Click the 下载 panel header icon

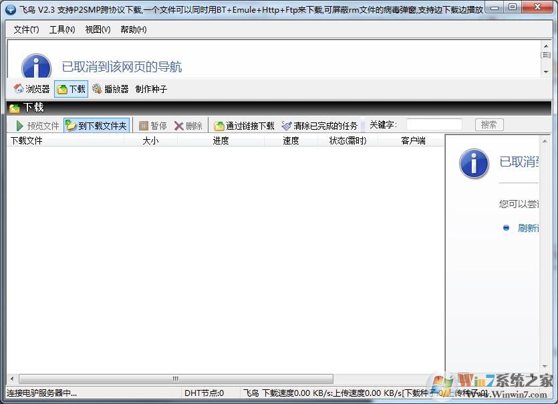[x=15, y=108]
